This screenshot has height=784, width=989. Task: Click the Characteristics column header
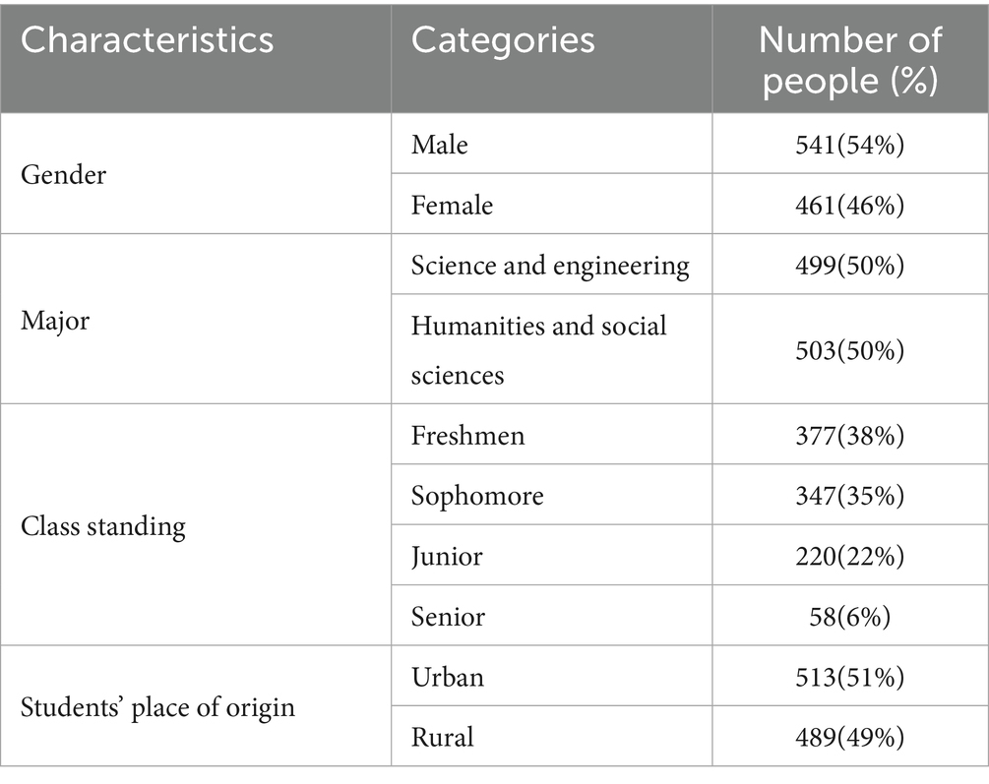(x=147, y=41)
